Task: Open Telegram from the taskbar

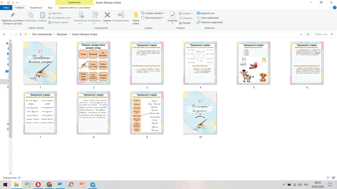Action: pyautogui.click(x=92, y=184)
